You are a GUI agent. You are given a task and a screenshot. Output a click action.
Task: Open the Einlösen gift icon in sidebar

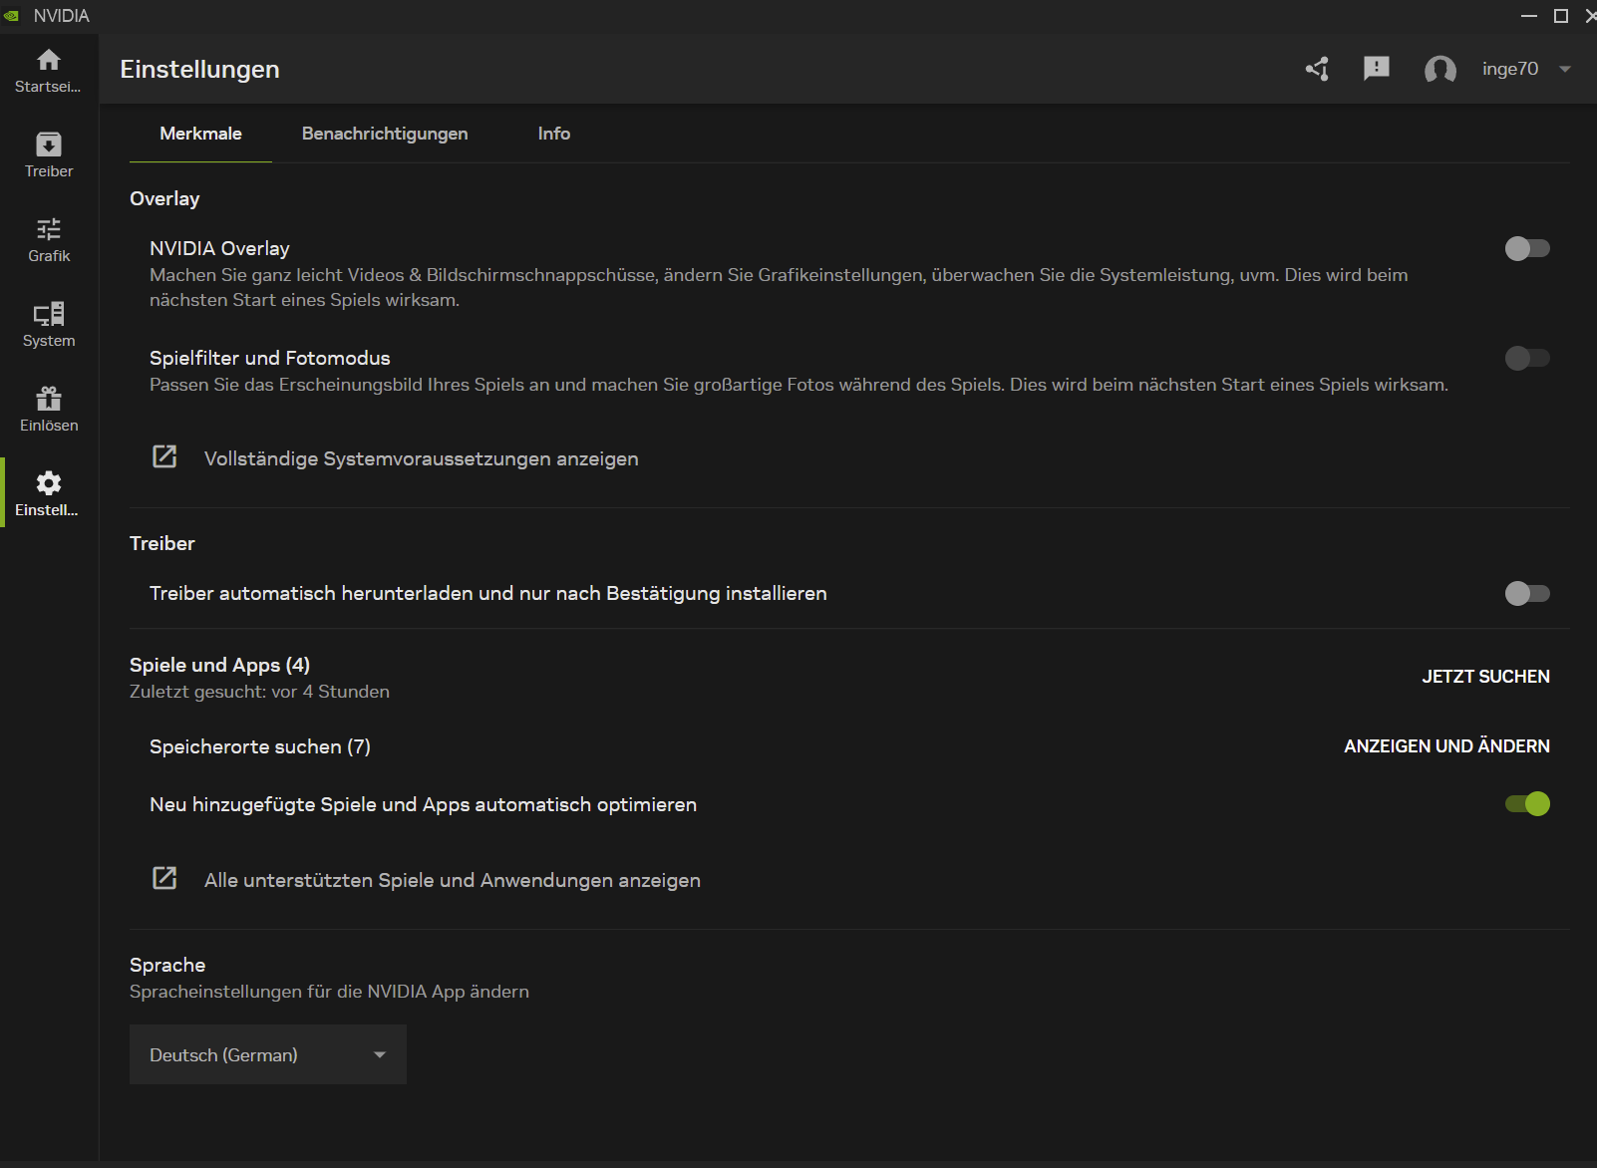pos(49,399)
